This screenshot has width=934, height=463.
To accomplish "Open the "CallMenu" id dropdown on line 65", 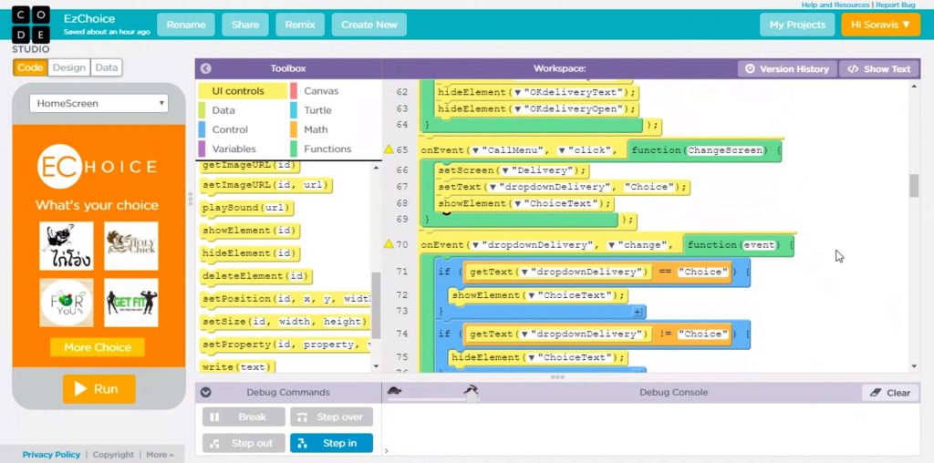I will click(x=476, y=150).
